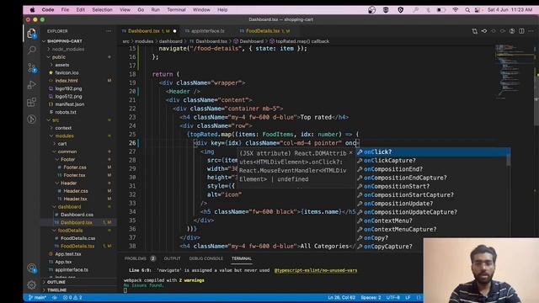Image resolution: width=539 pixels, height=303 pixels.
Task: Open App.test.tsx file
Action: (68, 254)
